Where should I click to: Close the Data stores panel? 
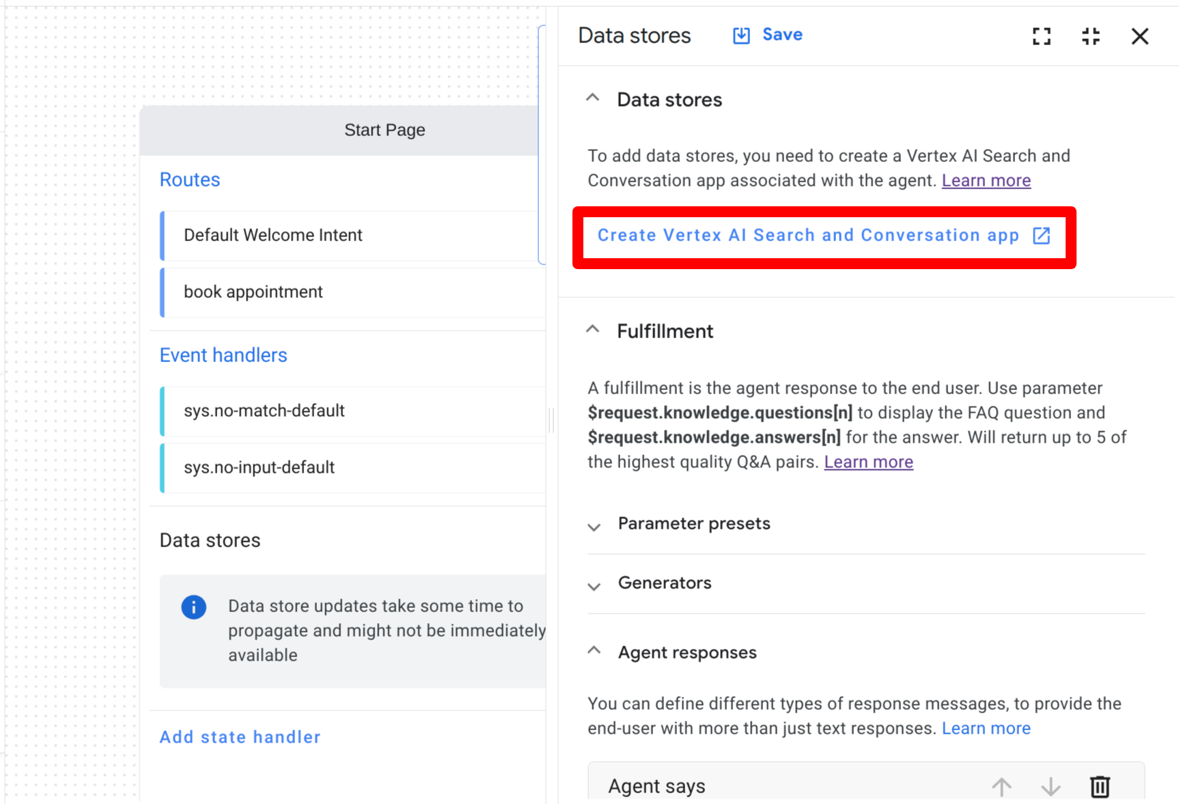point(1139,36)
